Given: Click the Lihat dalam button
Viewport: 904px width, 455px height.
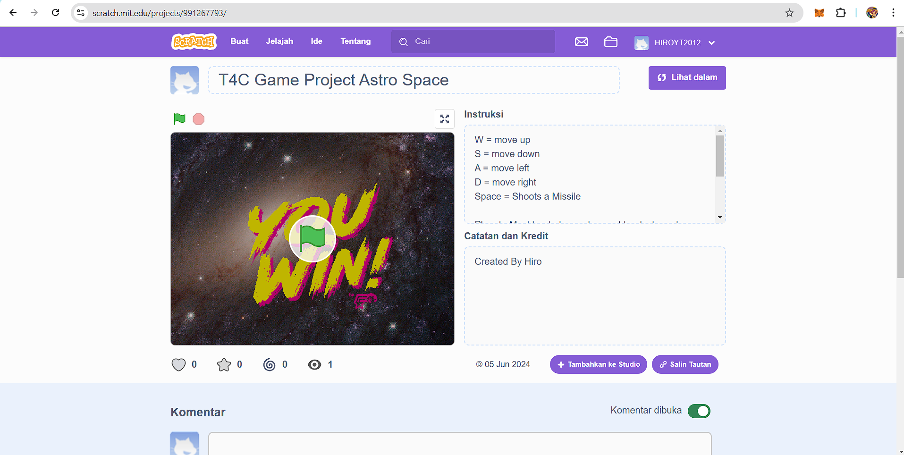Looking at the screenshot, I should 687,78.
